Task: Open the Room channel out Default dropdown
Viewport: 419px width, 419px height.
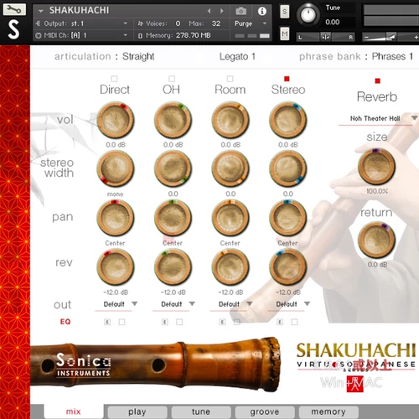Action: click(232, 304)
